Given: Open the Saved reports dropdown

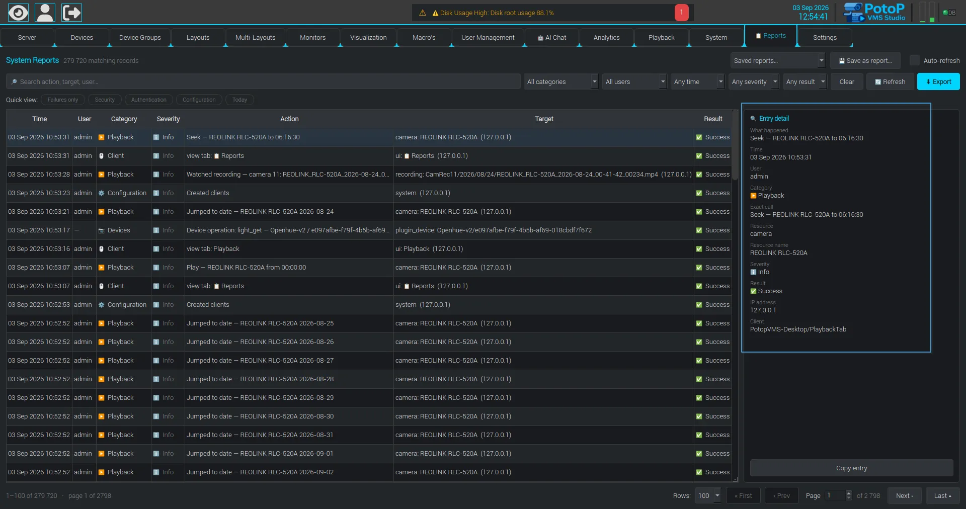Looking at the screenshot, I should point(778,60).
